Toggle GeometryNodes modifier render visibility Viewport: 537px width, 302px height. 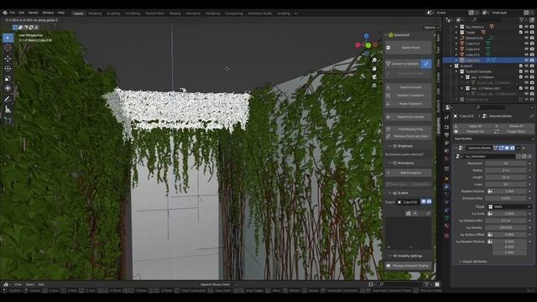(513, 148)
